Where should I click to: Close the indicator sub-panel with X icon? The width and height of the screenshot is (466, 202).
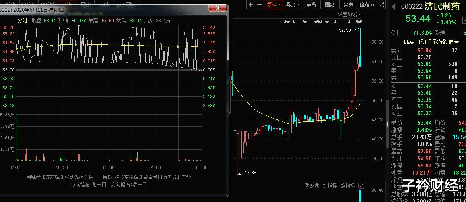click(x=361, y=186)
